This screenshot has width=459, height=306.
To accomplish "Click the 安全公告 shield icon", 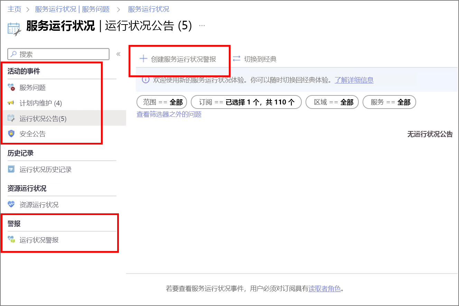I will click(x=11, y=134).
